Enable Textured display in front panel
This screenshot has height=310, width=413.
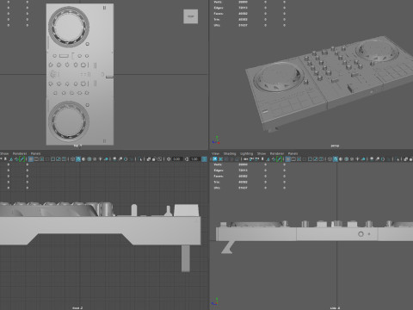point(95,159)
